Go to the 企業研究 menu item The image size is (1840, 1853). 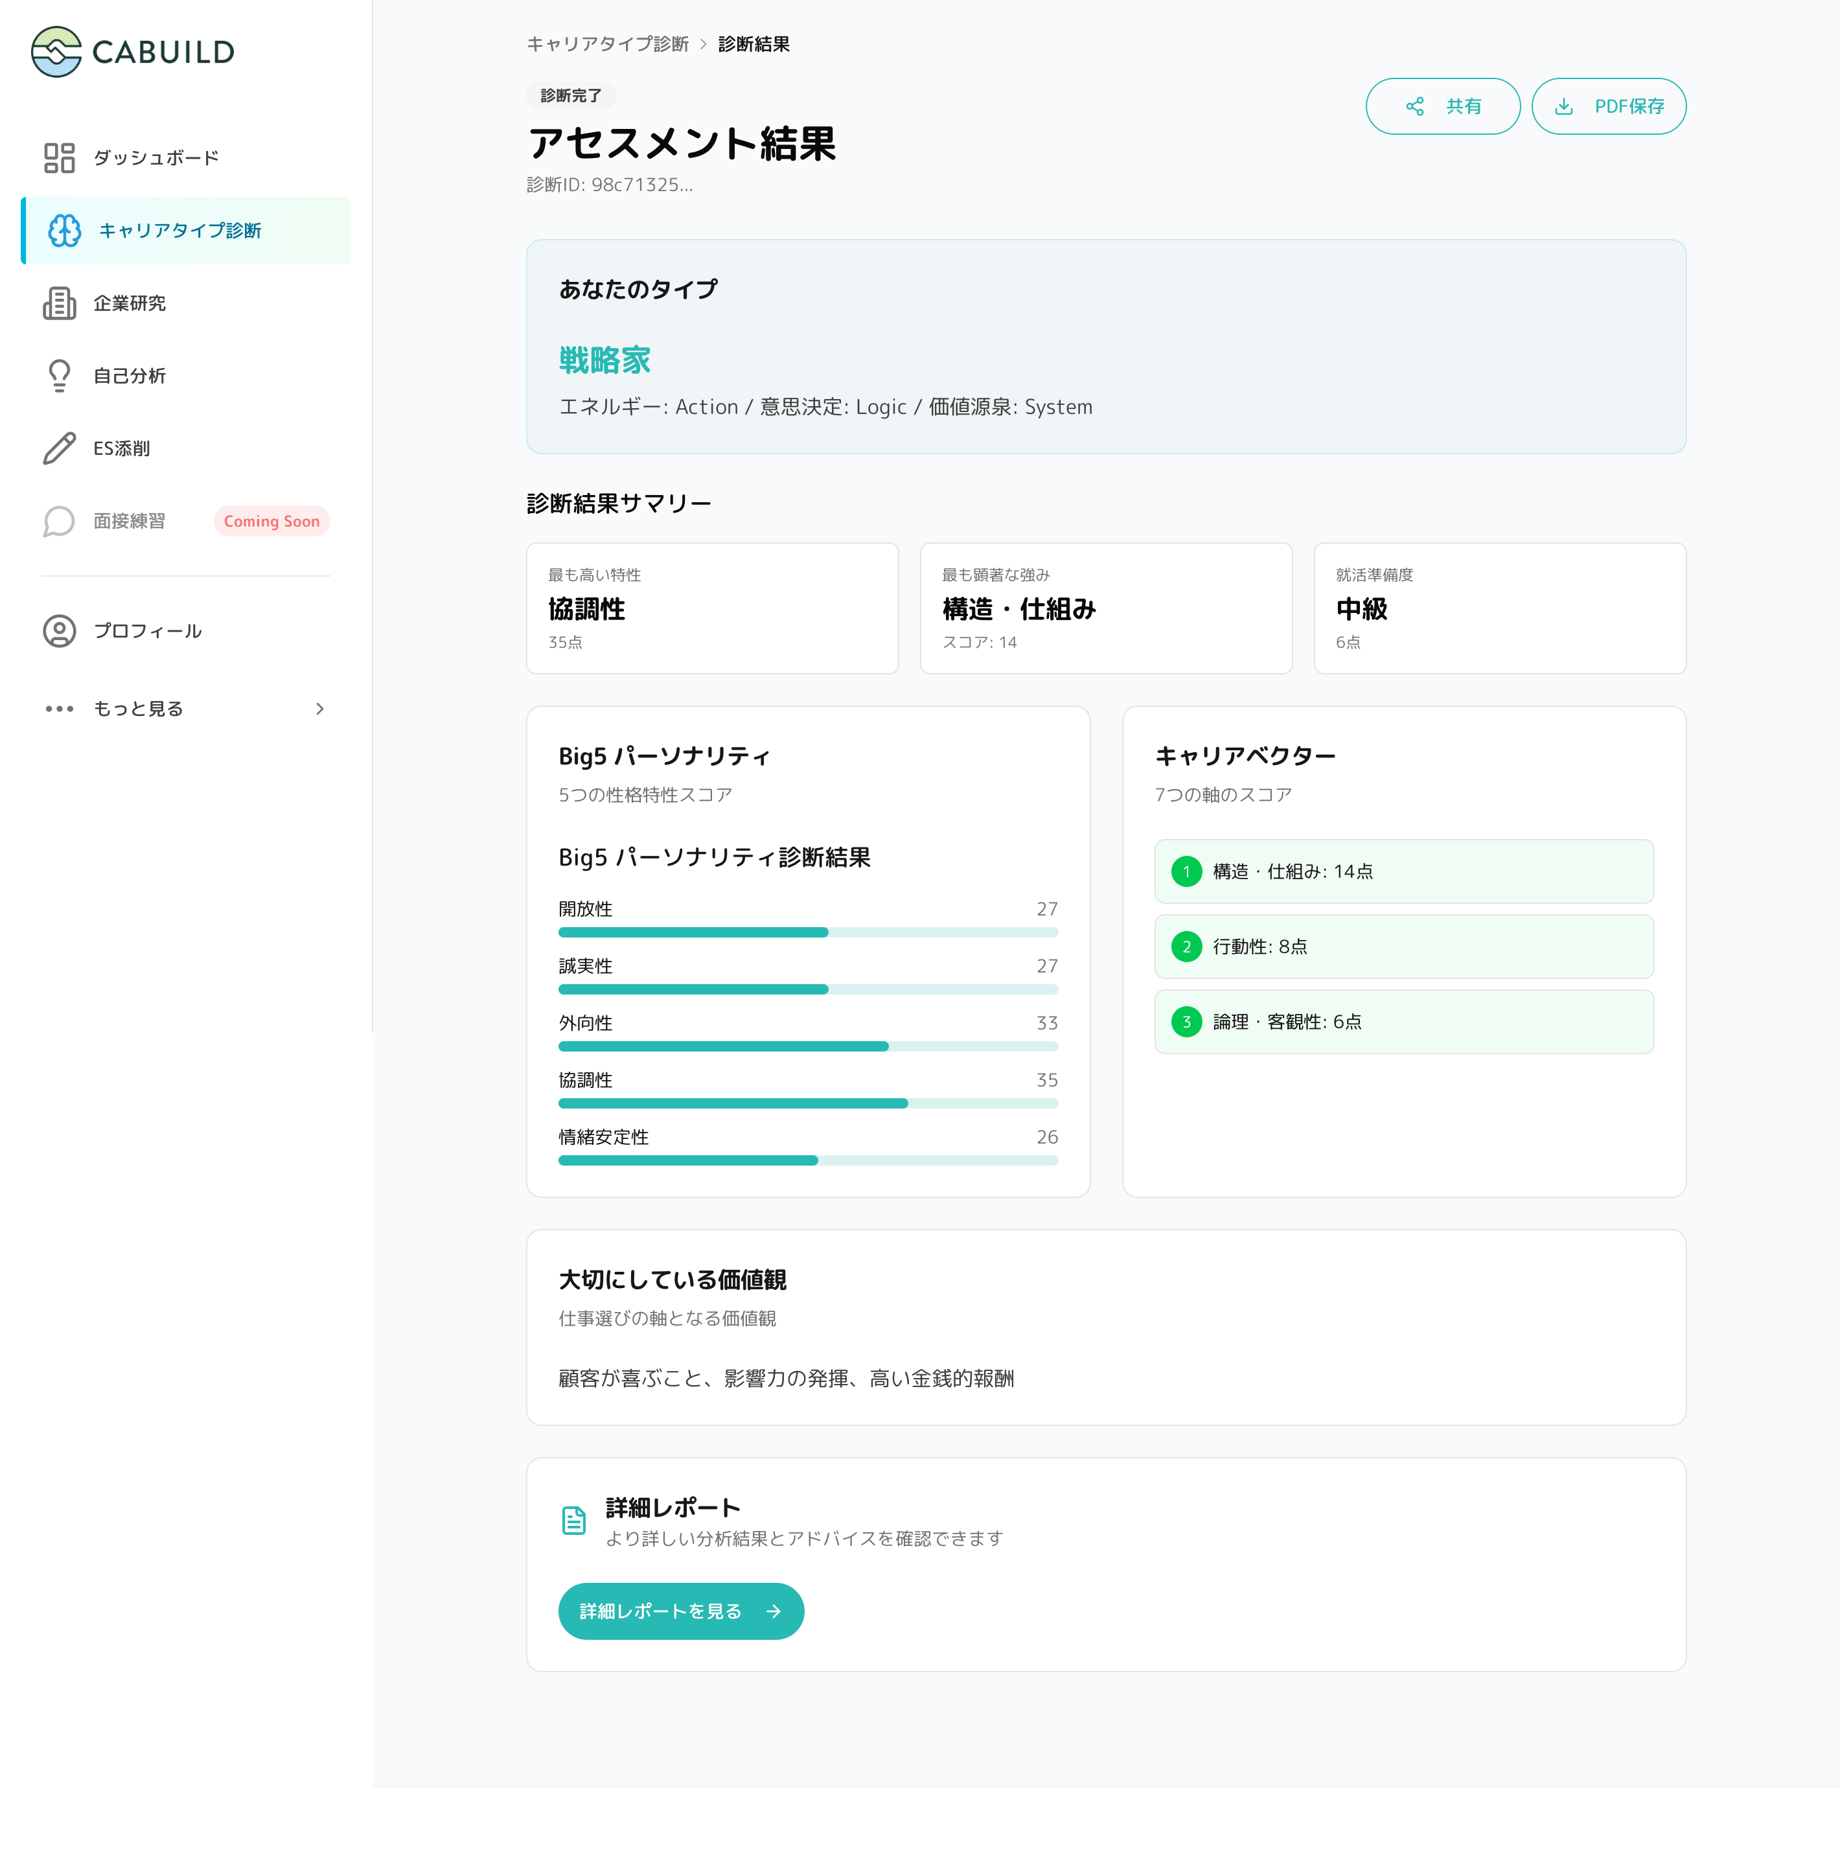pyautogui.click(x=186, y=304)
